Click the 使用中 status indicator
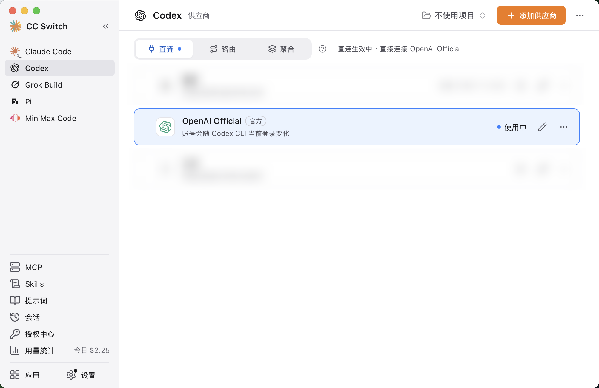 click(512, 127)
